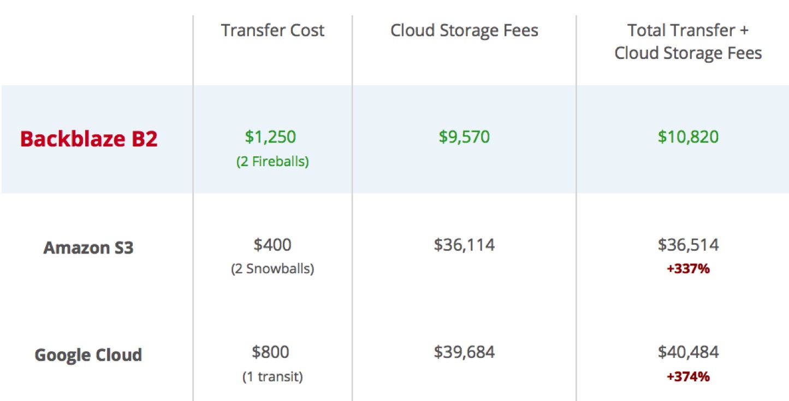Click the $400 Amazon transfer cost
Screen dimensions: 789x401
tap(272, 245)
